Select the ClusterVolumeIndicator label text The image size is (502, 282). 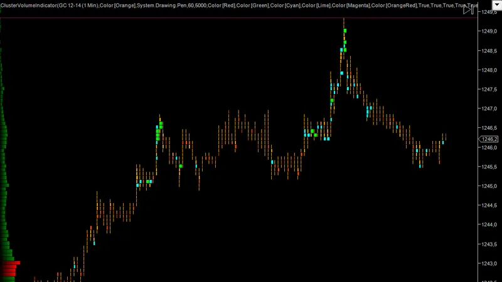pos(239,6)
